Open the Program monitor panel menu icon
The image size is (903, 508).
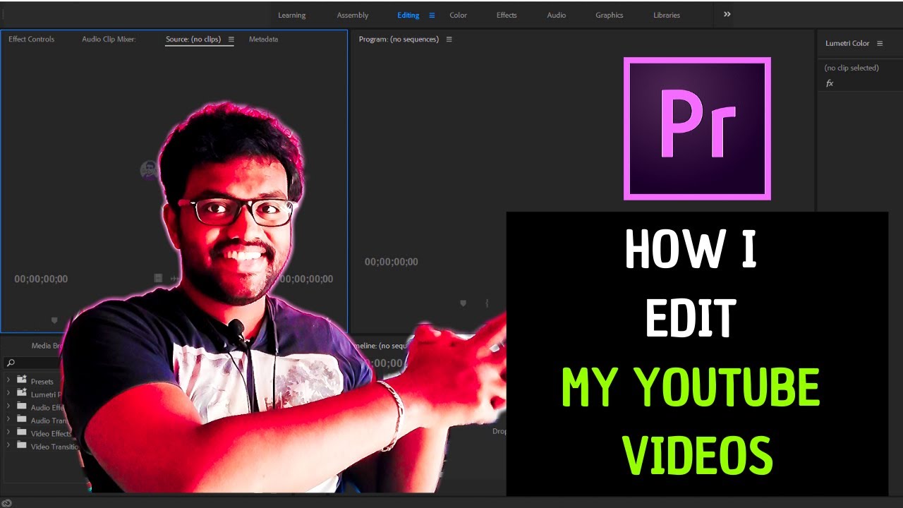click(x=449, y=39)
